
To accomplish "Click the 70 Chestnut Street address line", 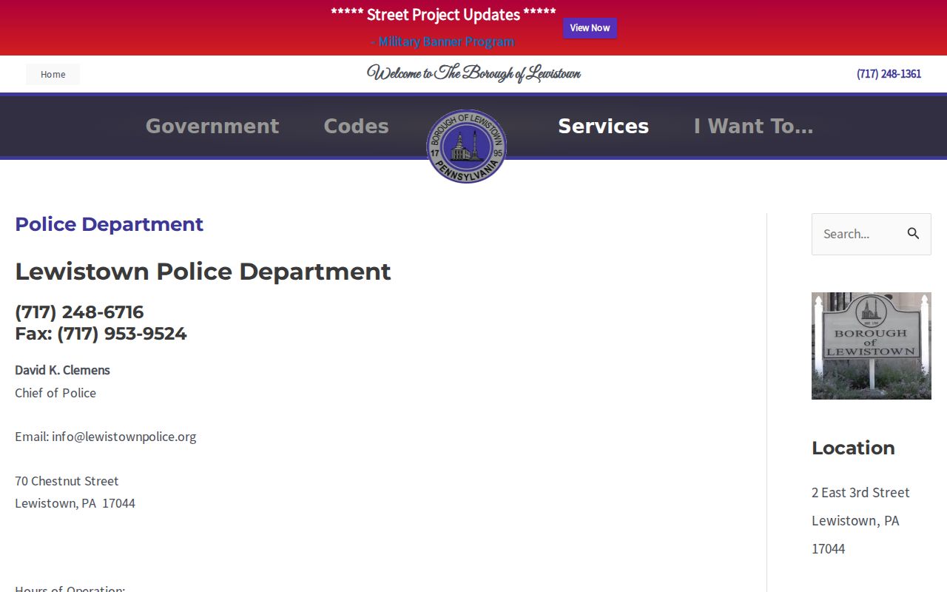I will pos(67,481).
